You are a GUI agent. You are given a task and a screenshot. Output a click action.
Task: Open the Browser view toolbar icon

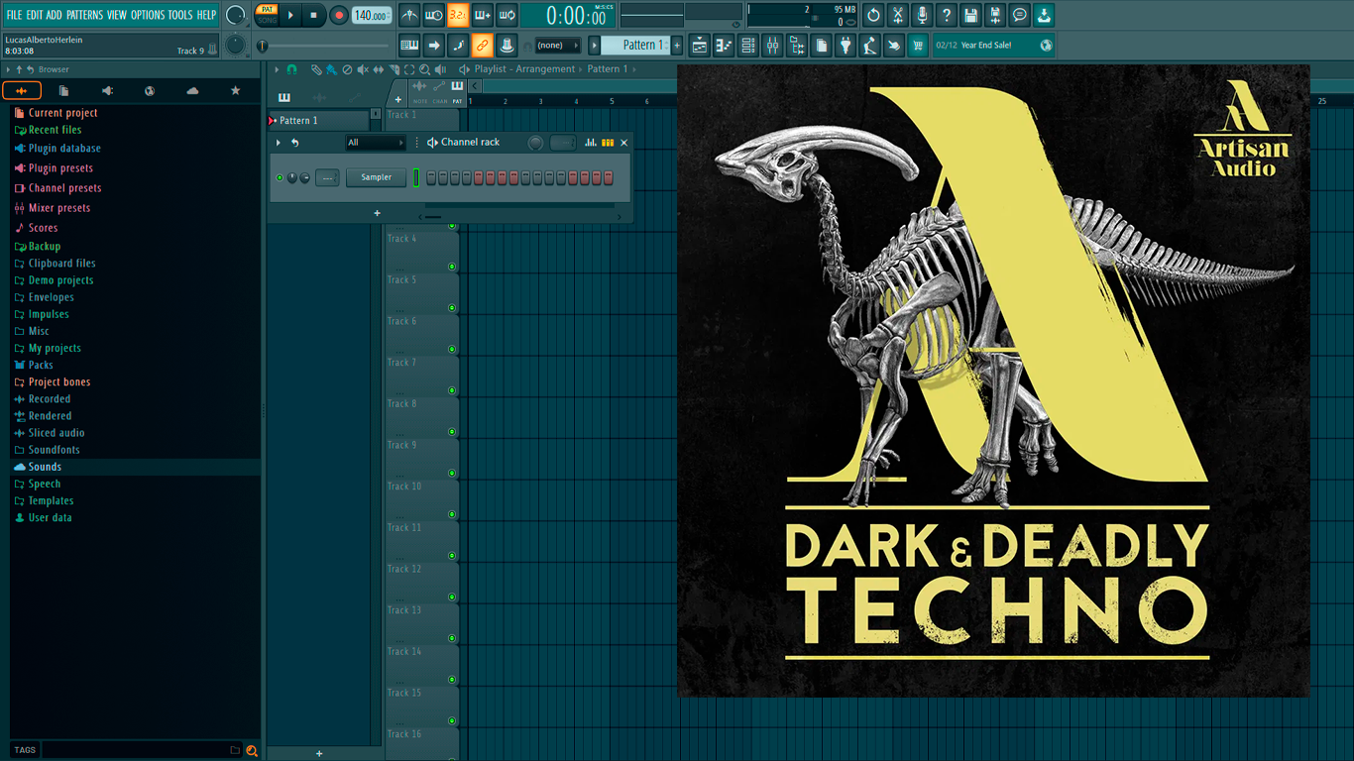pos(797,46)
